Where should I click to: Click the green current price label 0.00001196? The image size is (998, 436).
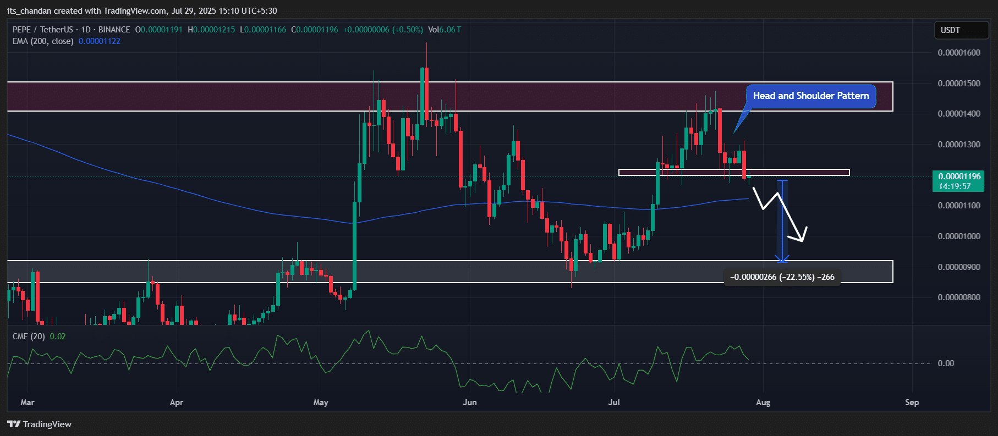click(x=959, y=176)
